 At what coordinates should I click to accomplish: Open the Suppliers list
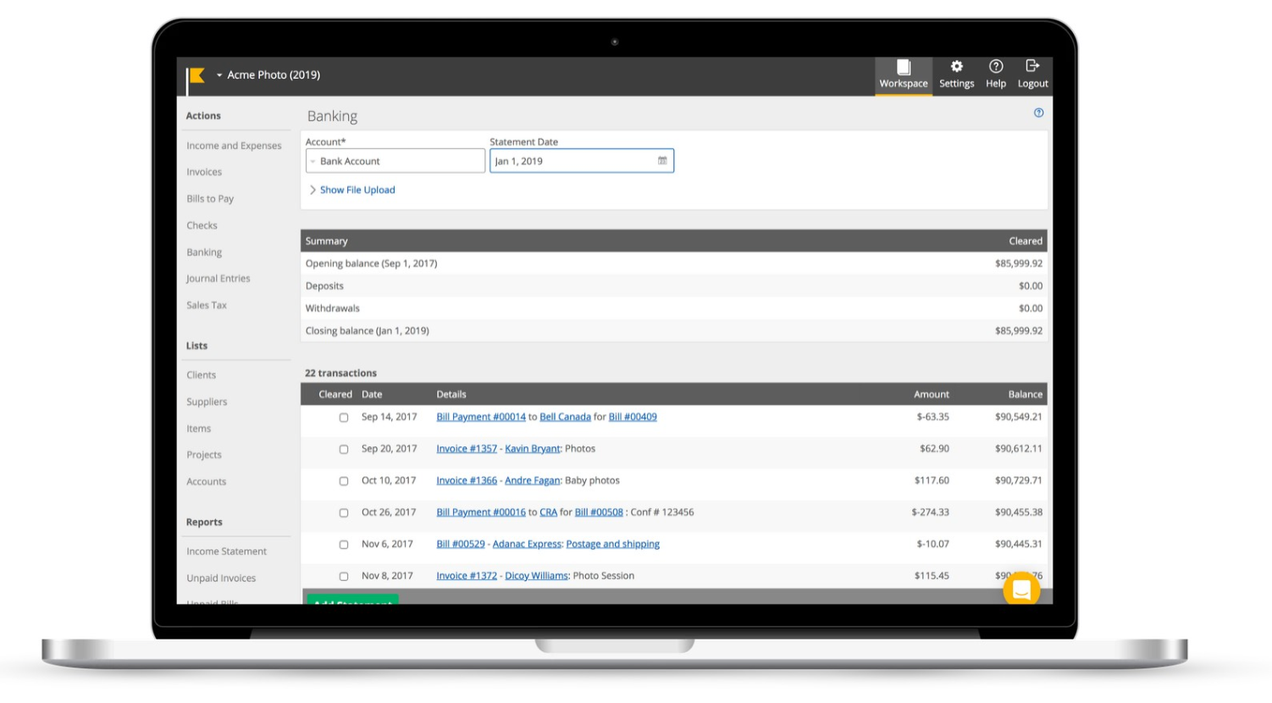[207, 402]
